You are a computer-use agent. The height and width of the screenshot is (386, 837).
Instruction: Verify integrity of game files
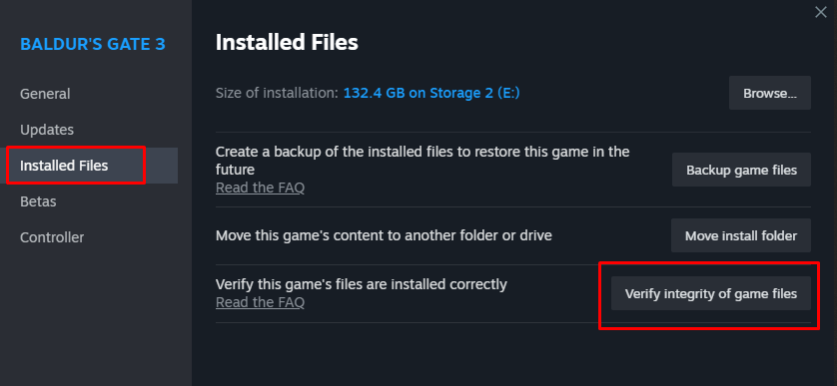click(711, 294)
